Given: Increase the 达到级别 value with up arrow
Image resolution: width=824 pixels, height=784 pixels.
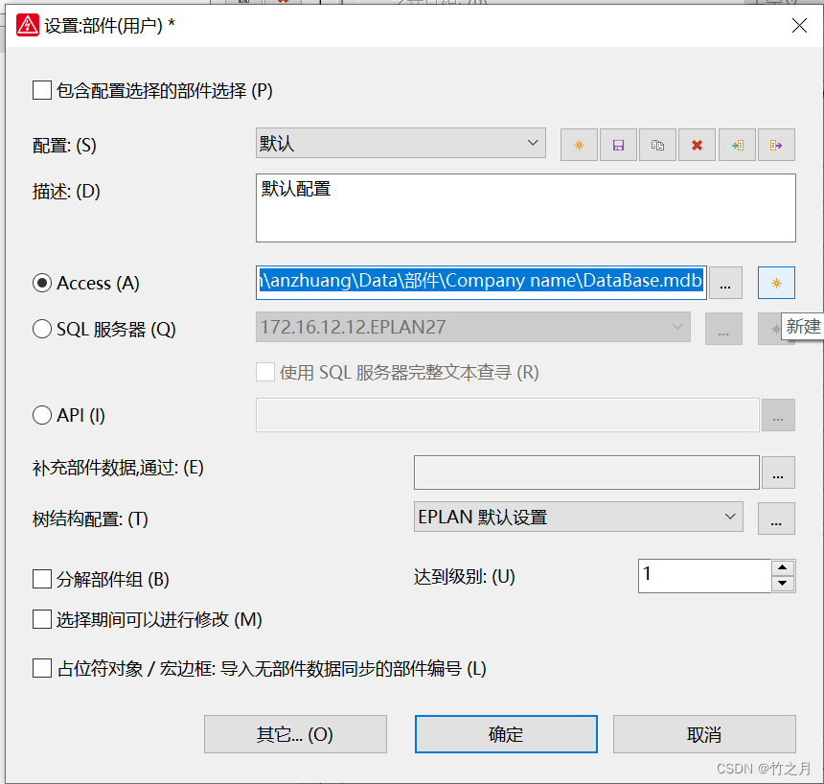Looking at the screenshot, I should coord(783,568).
